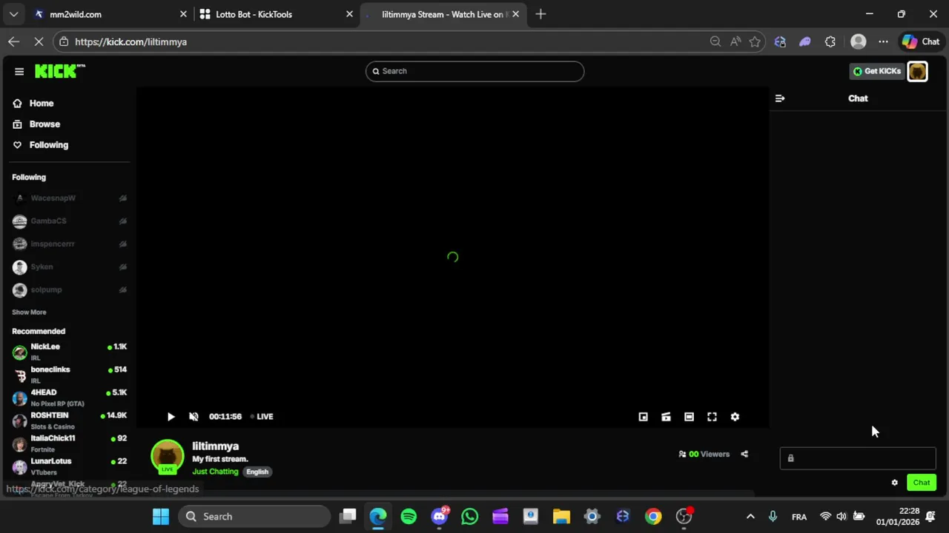The width and height of the screenshot is (949, 533).
Task: Switch to the mm2wild.com browser tab
Action: coord(109,14)
